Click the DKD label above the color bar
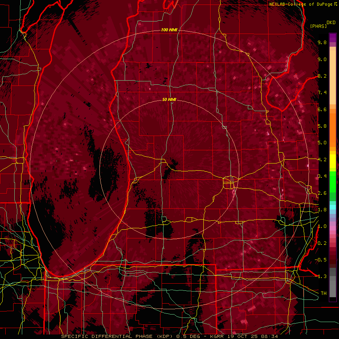The image size is (339, 339). click(x=331, y=22)
